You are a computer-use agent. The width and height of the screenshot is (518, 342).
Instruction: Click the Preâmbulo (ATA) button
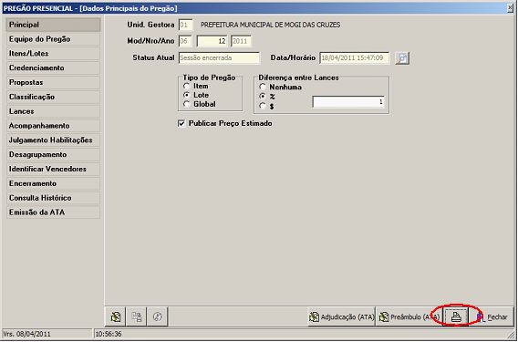(409, 316)
